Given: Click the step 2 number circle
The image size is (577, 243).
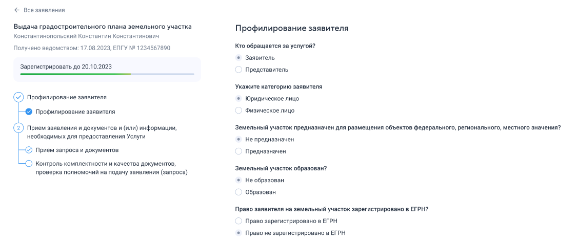Looking at the screenshot, I should (18, 128).
